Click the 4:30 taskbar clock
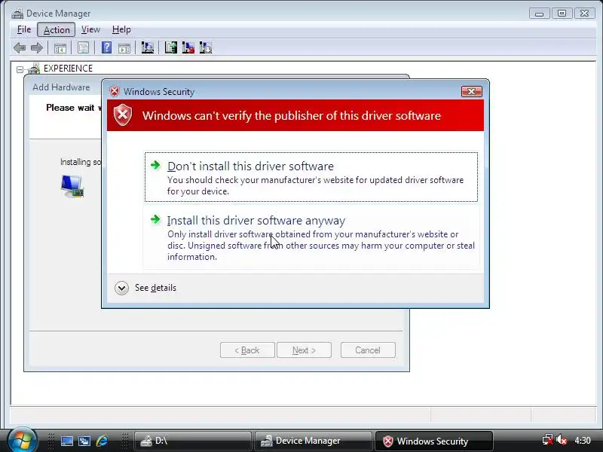The image size is (603, 452). point(582,441)
